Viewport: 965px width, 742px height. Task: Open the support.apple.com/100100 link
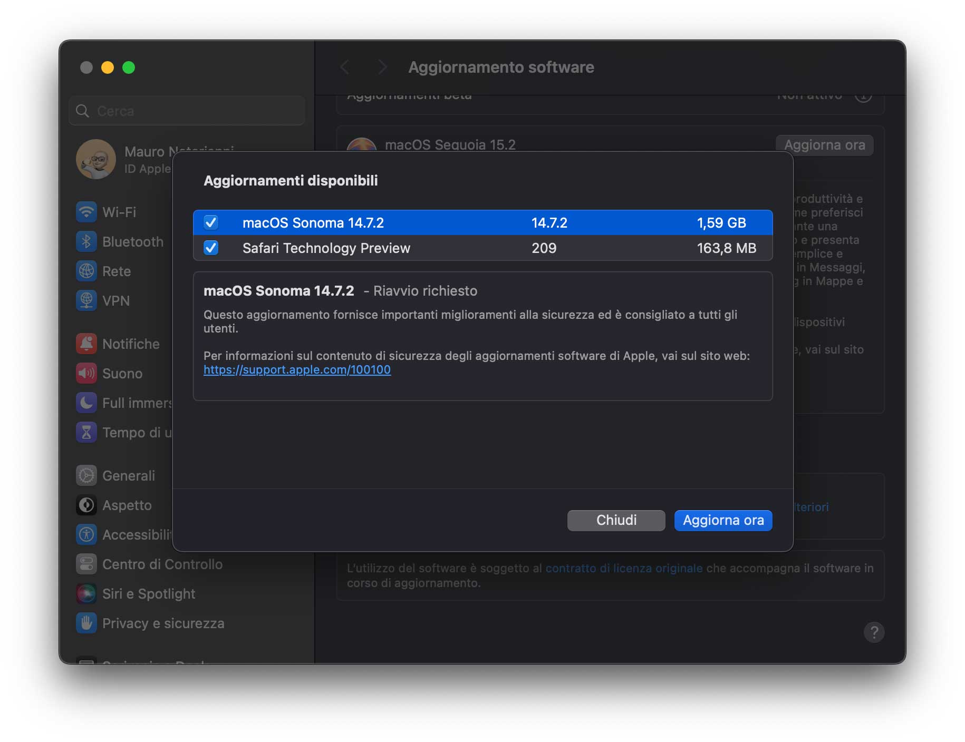click(x=296, y=369)
